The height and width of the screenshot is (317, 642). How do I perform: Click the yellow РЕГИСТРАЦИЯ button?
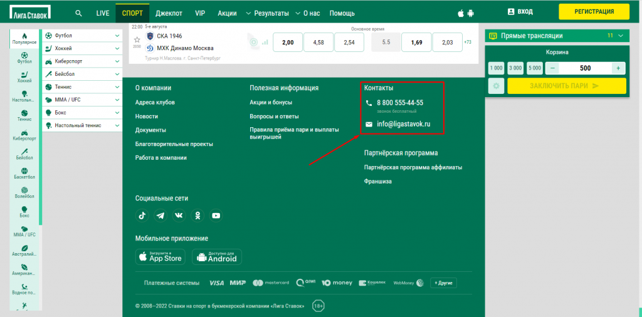[594, 11]
